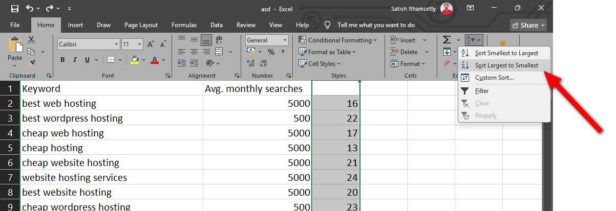616x211 pixels.
Task: Switch to the Data tab
Action: (x=216, y=25)
